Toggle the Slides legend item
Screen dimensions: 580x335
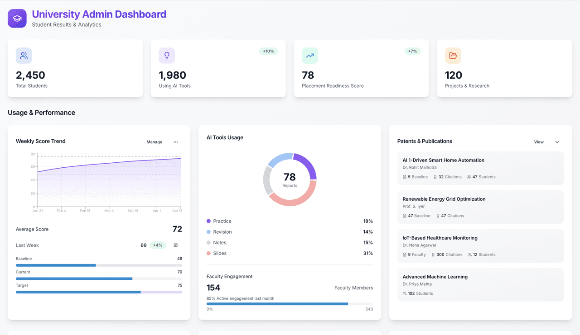click(x=217, y=253)
